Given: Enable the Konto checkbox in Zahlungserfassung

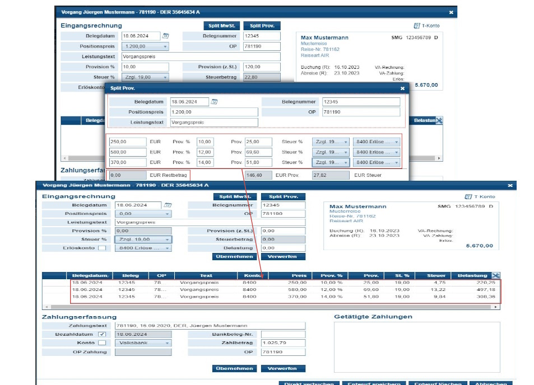Looking at the screenshot, I should pos(102,343).
